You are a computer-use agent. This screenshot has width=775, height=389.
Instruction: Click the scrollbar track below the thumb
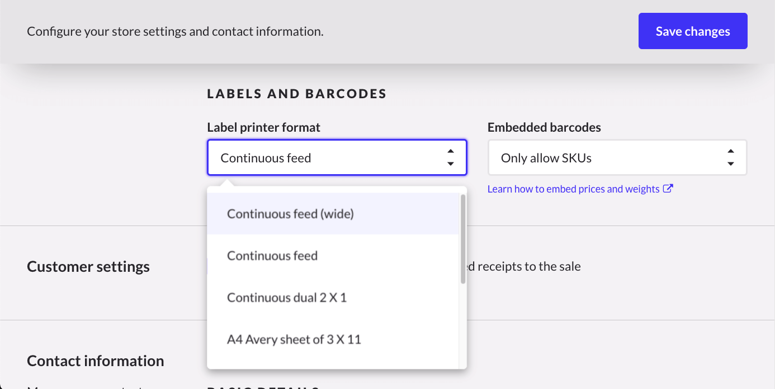pyautogui.click(x=463, y=329)
